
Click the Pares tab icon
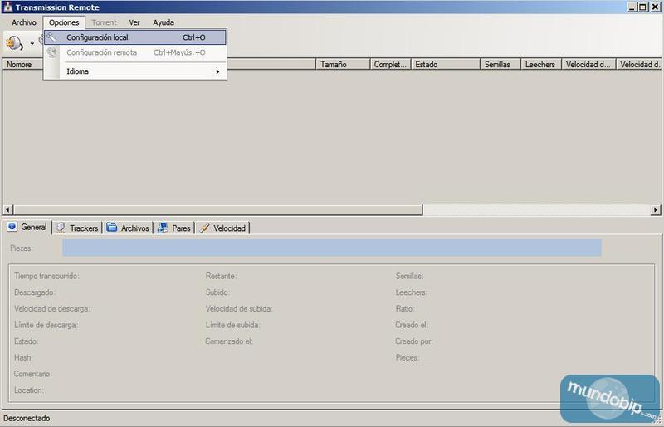point(163,228)
